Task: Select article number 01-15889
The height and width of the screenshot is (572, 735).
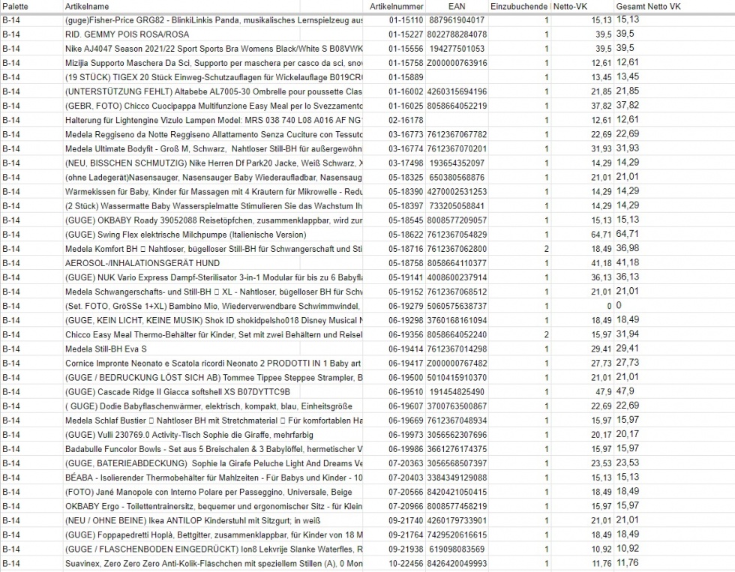Action: (x=406, y=77)
